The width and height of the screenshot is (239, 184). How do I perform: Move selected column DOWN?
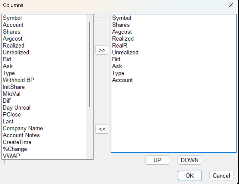point(190,160)
